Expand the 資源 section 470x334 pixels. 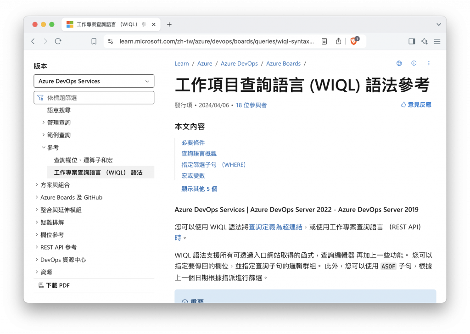(x=37, y=272)
